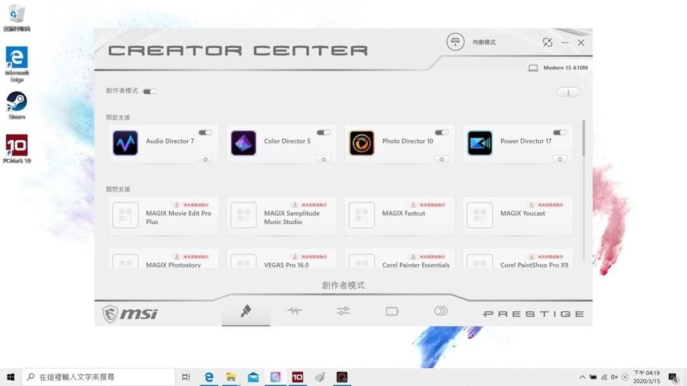Click the Photo Director 10 app icon
The image size is (687, 386).
click(361, 143)
